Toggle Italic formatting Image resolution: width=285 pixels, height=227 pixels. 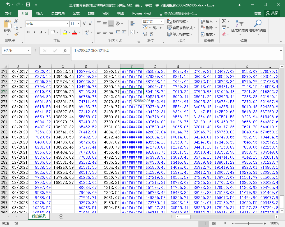click(35, 32)
